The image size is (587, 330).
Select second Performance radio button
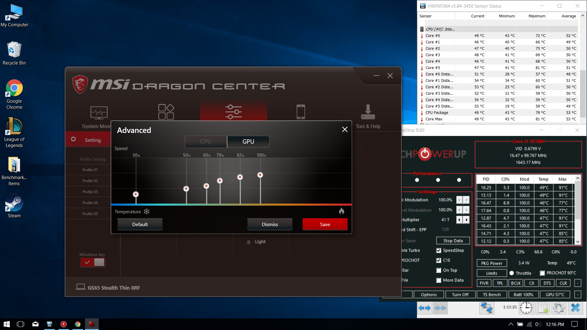pyautogui.click(x=438, y=180)
